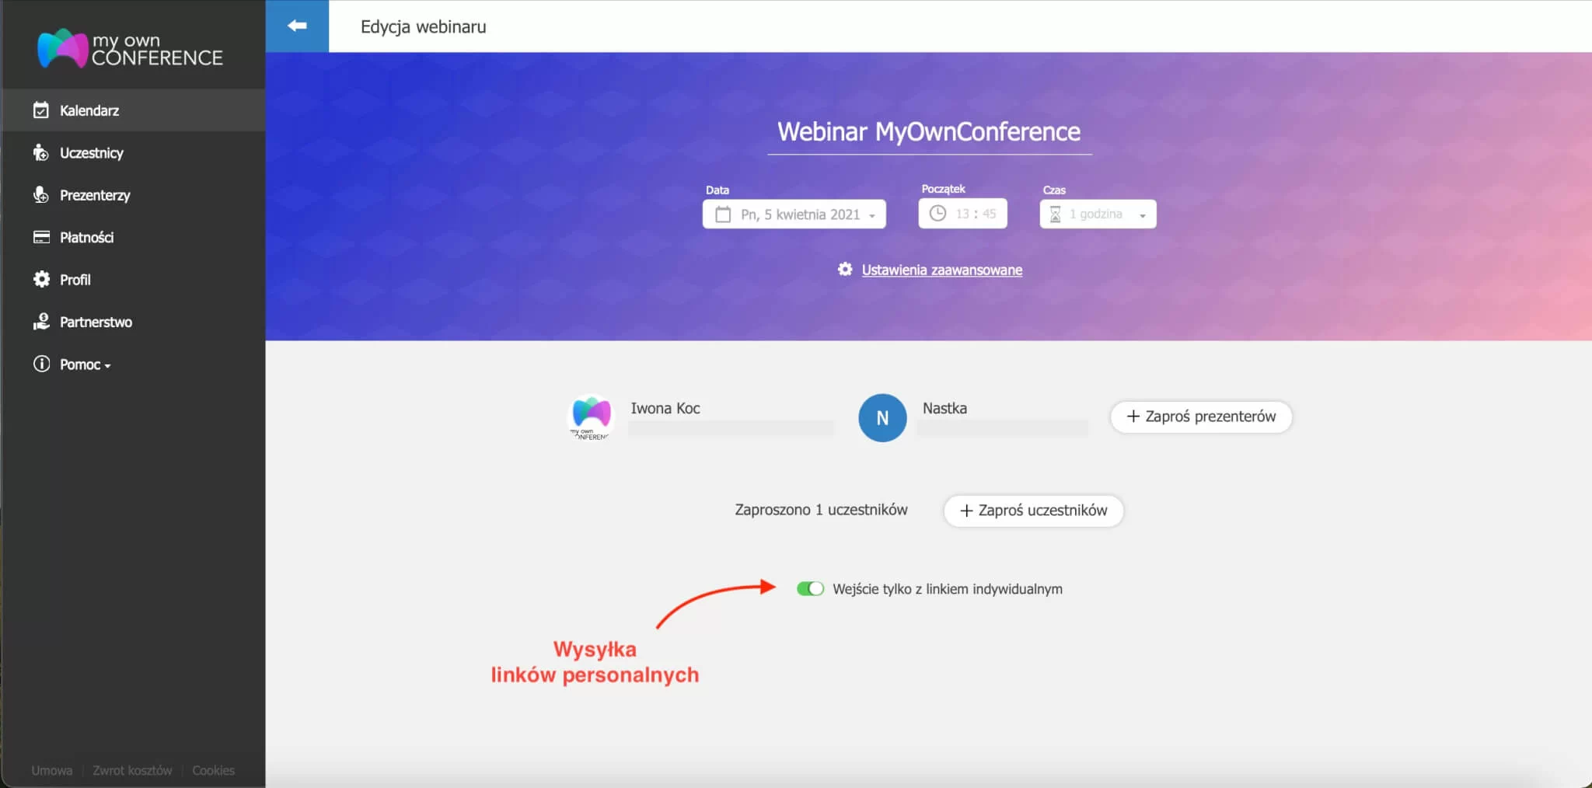Image resolution: width=1592 pixels, height=788 pixels.
Task: Edit the Początek start time field
Action: point(962,214)
